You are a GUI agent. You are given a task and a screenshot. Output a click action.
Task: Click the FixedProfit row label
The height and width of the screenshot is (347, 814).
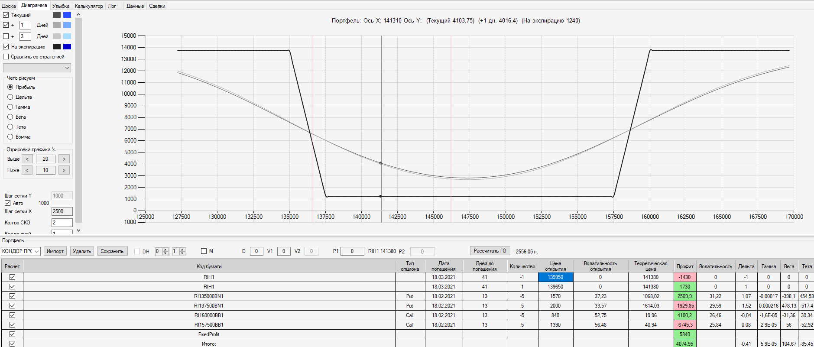pyautogui.click(x=209, y=334)
